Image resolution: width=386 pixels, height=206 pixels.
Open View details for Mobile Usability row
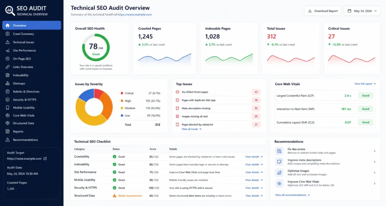tap(254, 180)
